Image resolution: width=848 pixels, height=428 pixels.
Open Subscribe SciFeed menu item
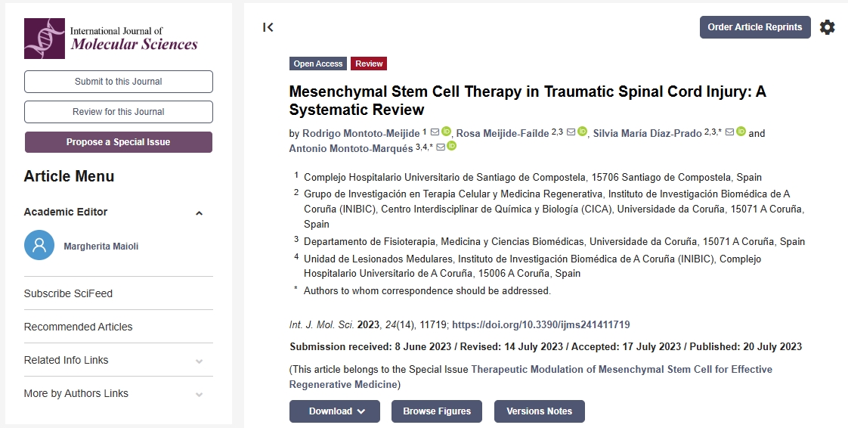tap(68, 293)
